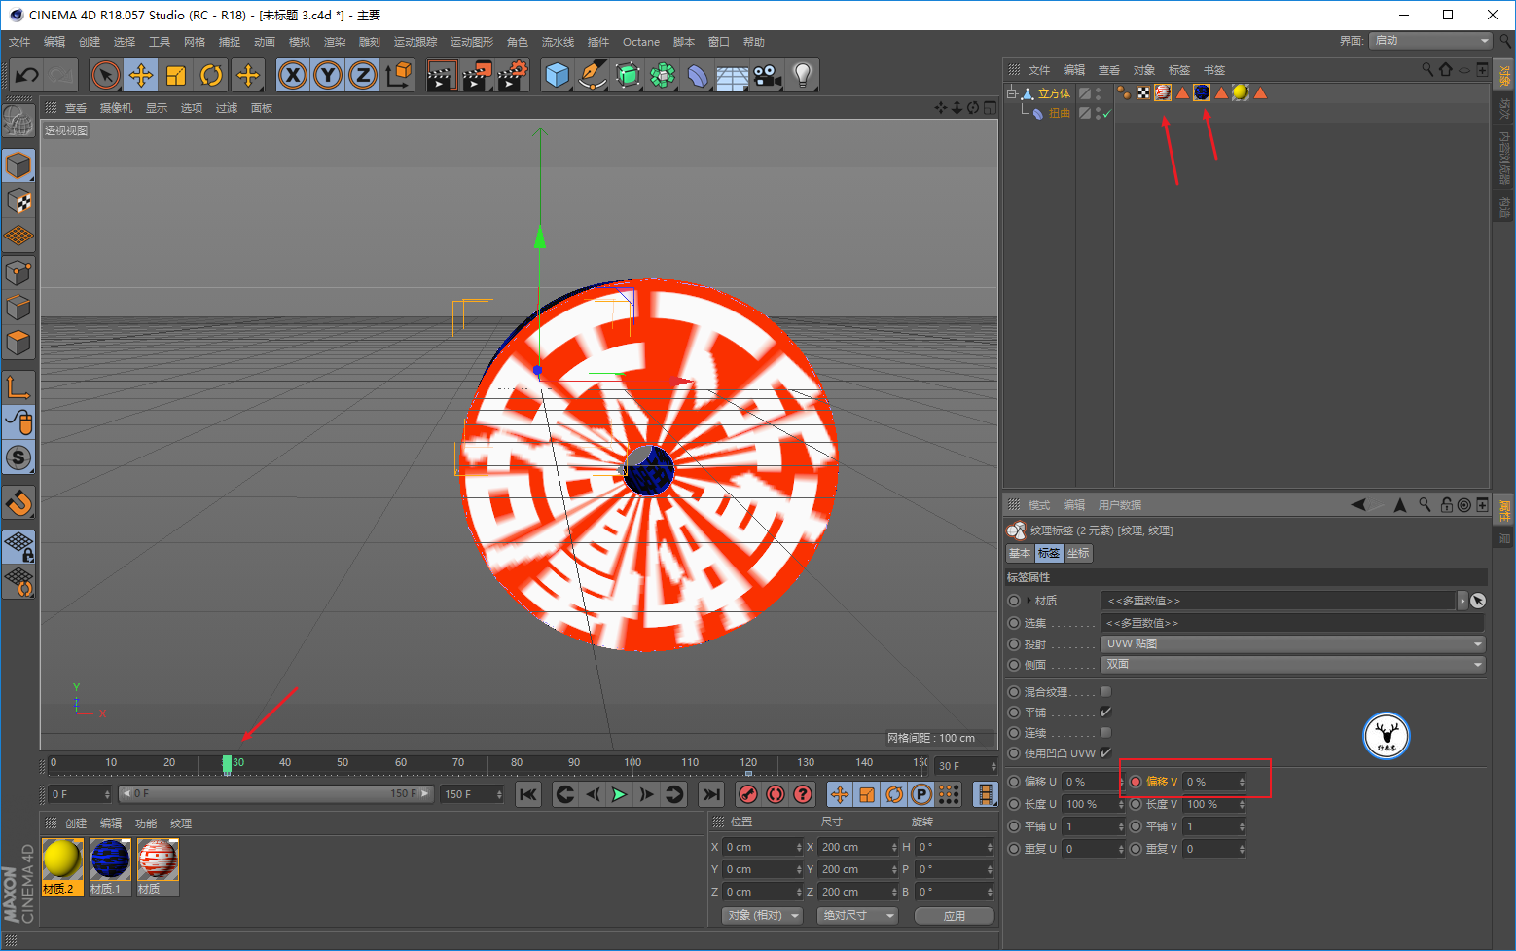Toggle the Y axis lock
Screen dimensions: 1516x951
[328, 75]
